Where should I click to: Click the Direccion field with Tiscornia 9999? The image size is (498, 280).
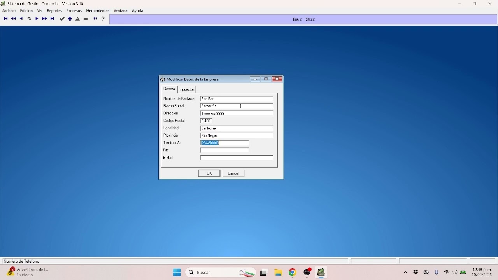pos(237,114)
